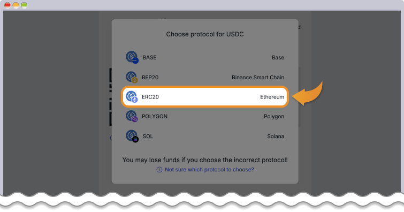
Task: Click the USDC Base network coin icon
Action: point(132,57)
